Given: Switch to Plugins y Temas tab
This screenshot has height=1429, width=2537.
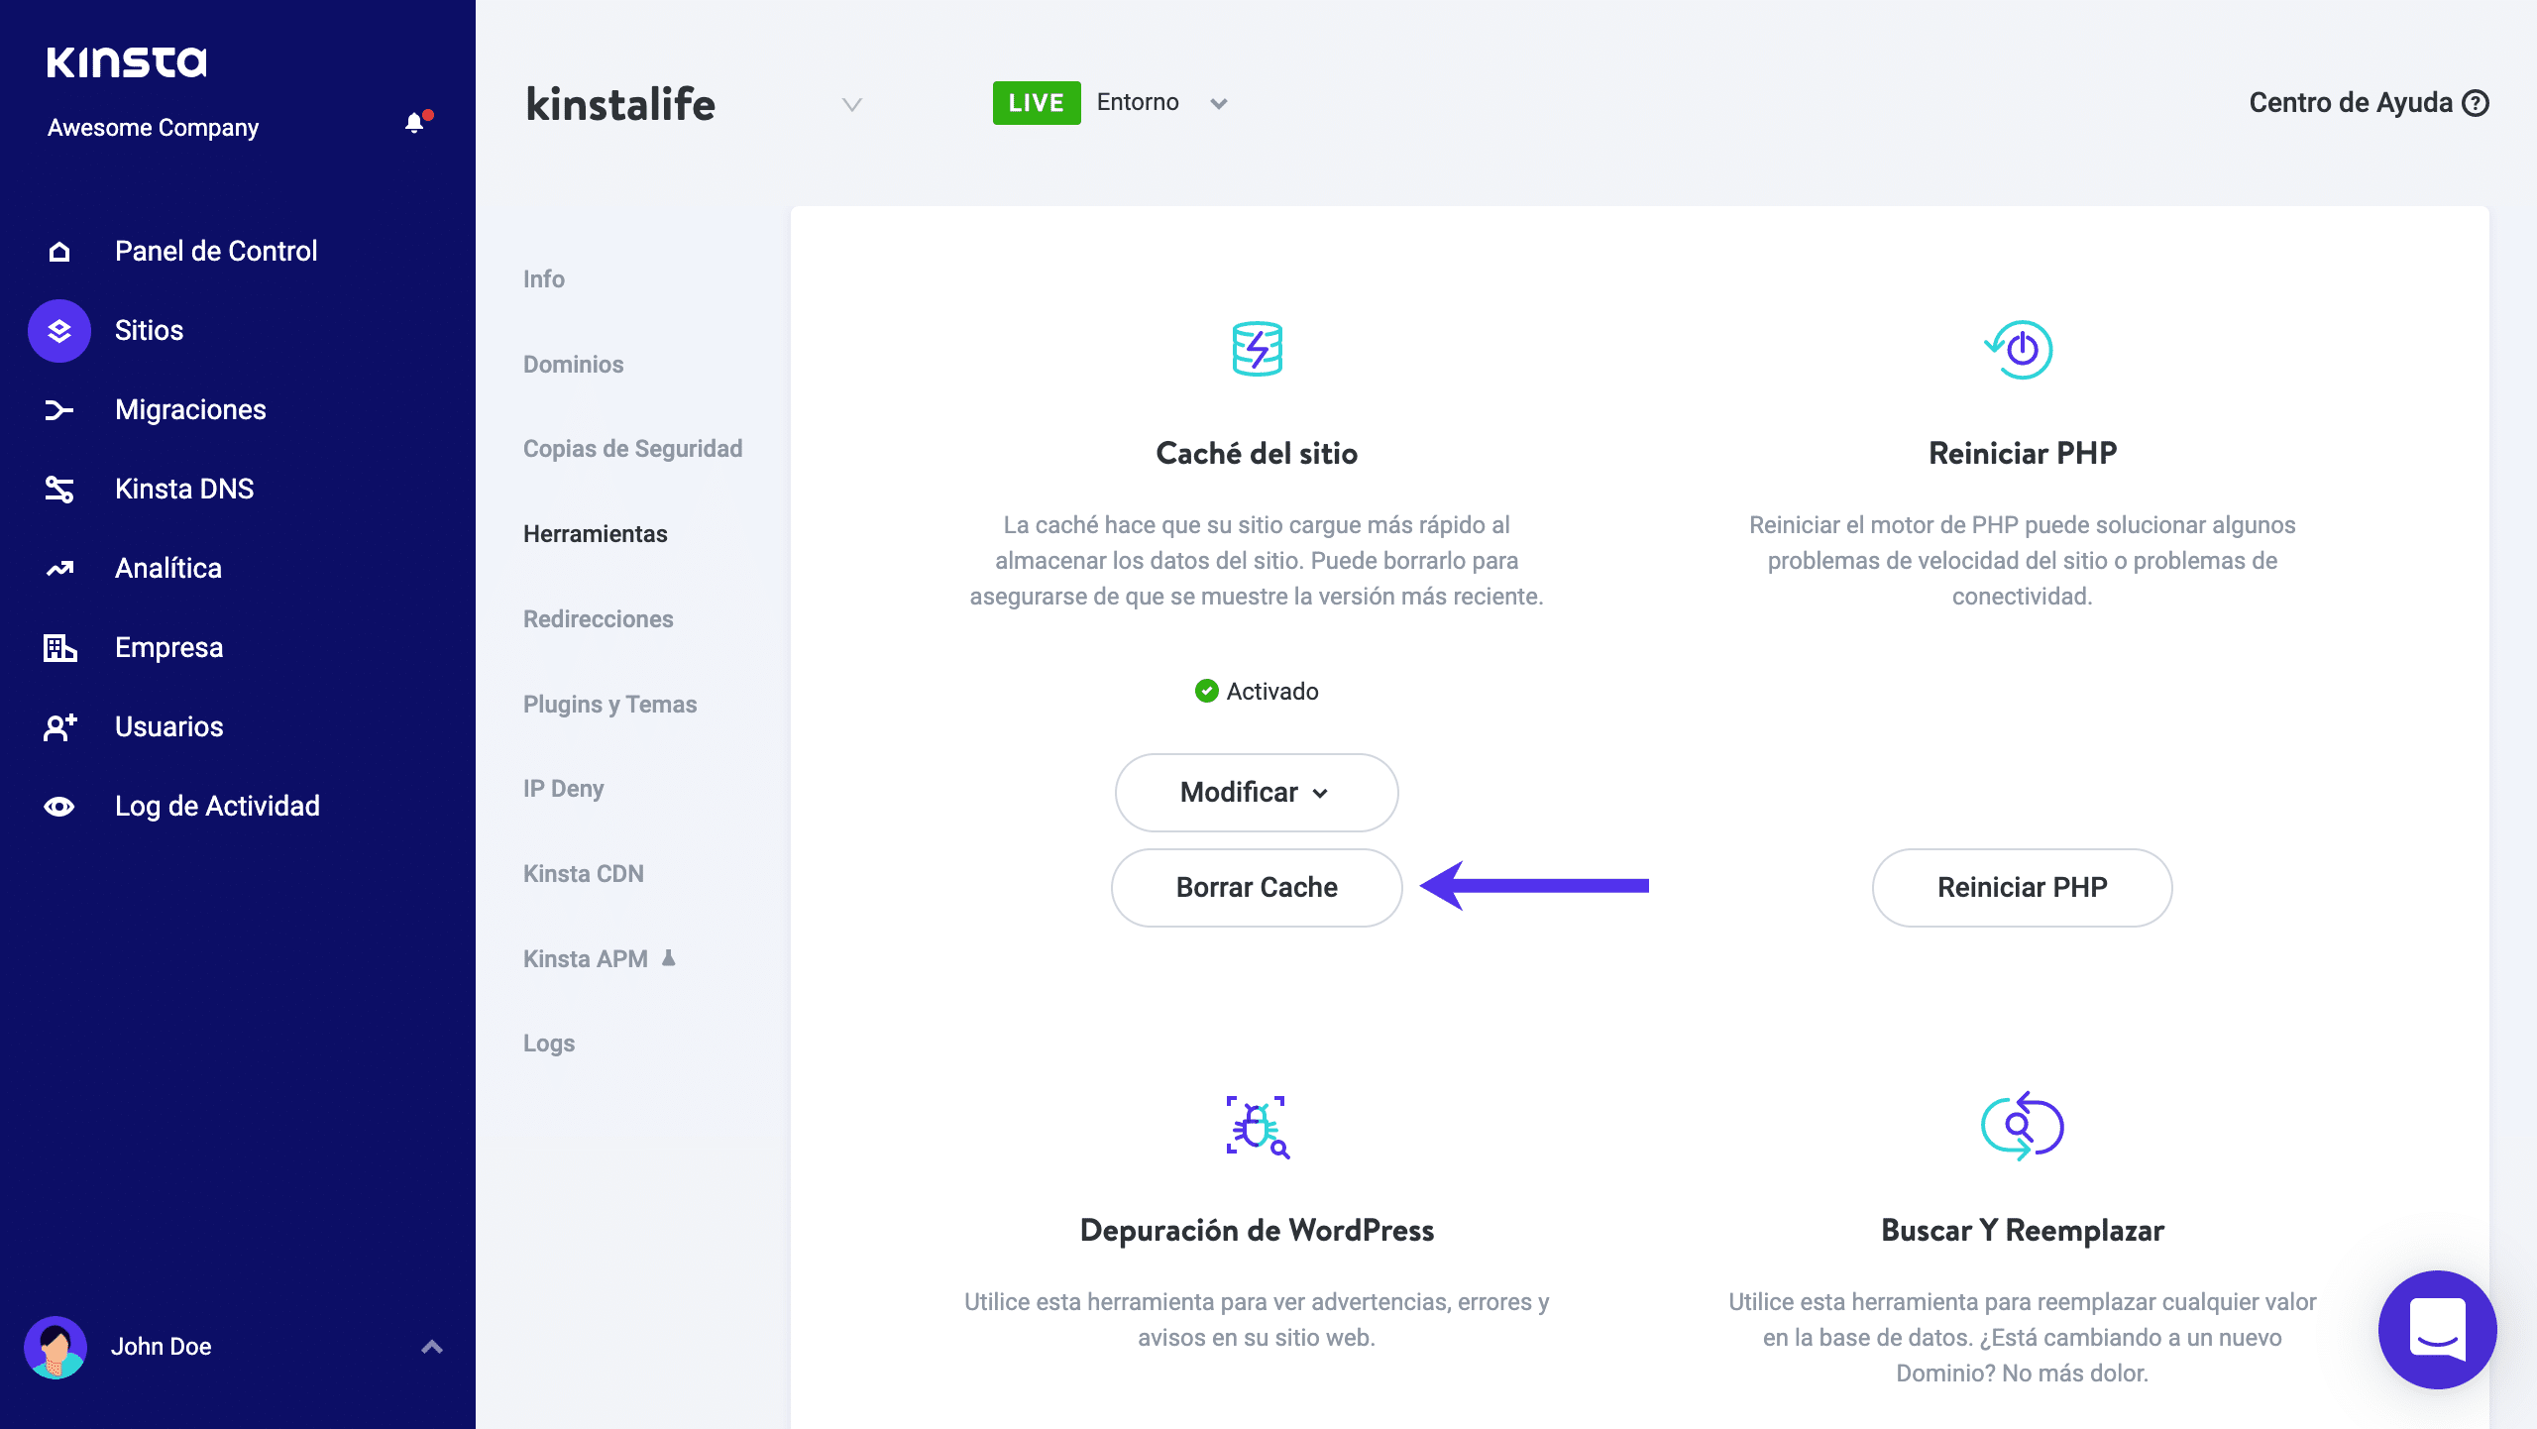Looking at the screenshot, I should [x=610, y=705].
